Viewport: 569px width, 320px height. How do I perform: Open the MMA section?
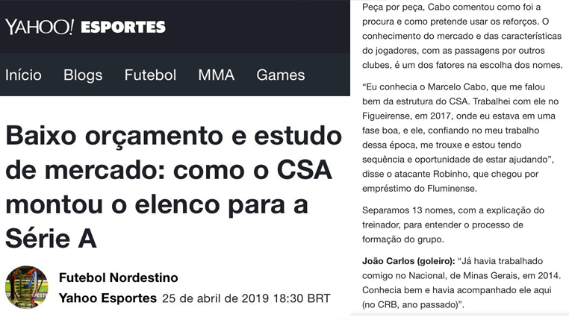coord(217,75)
